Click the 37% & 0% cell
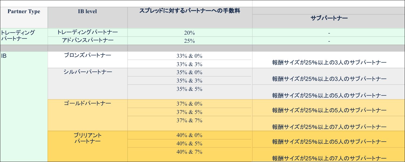405x162 pixels. click(x=189, y=104)
